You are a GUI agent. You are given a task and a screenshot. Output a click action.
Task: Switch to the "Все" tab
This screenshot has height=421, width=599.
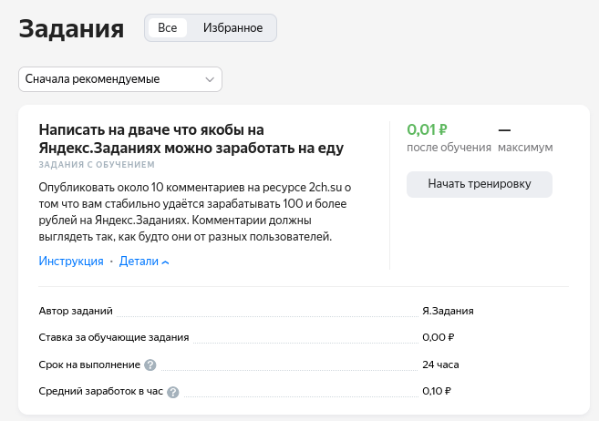tap(168, 28)
